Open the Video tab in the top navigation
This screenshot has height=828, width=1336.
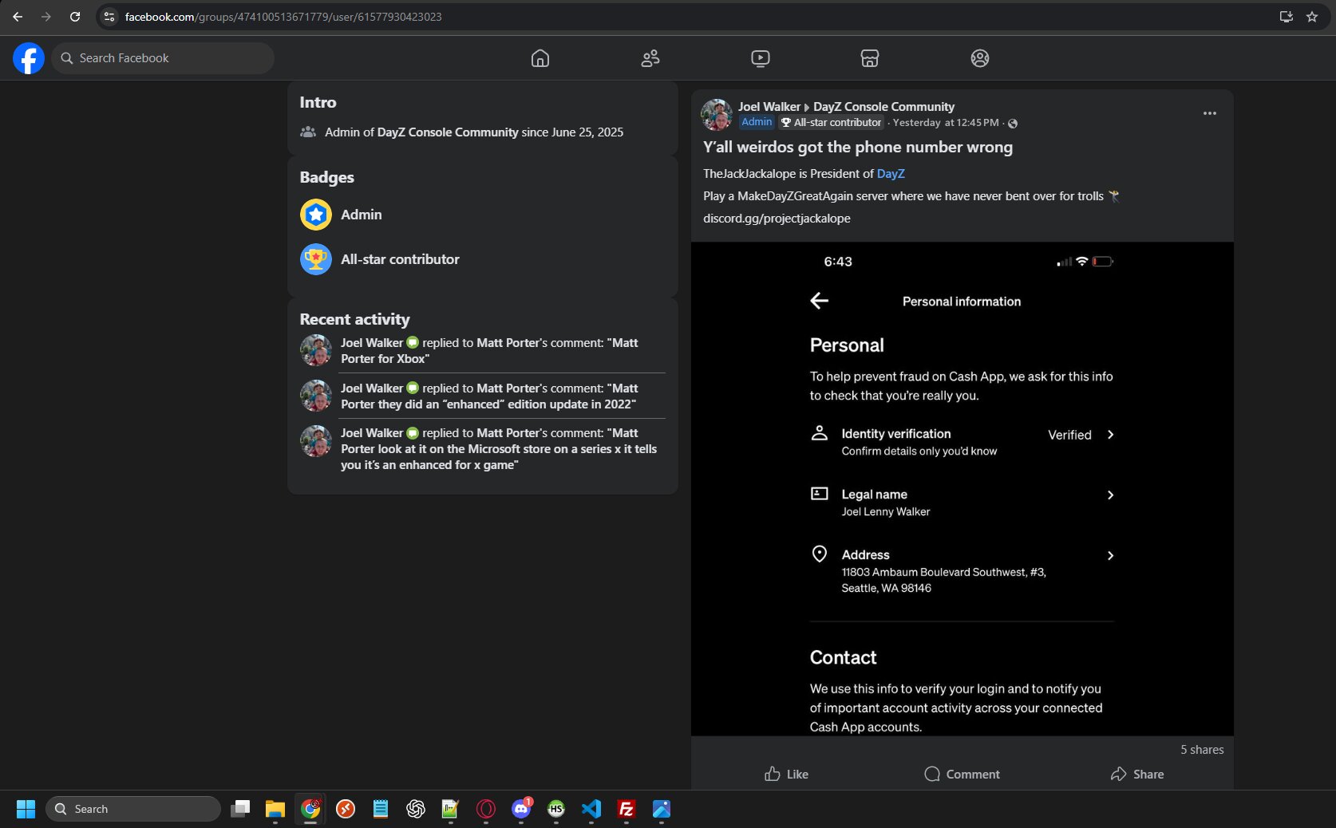click(x=761, y=58)
